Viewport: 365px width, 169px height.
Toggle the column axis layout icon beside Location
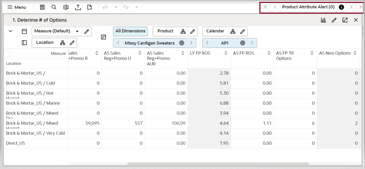[x=24, y=43]
